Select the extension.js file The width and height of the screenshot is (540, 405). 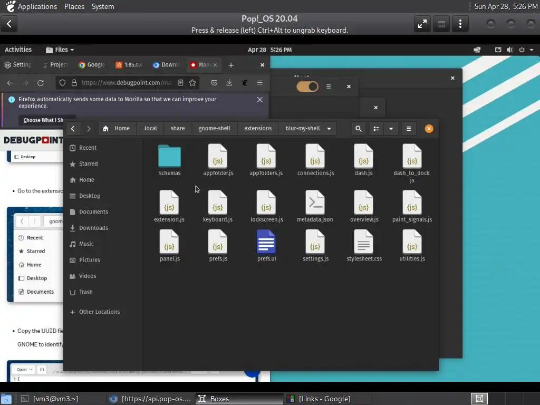point(169,206)
